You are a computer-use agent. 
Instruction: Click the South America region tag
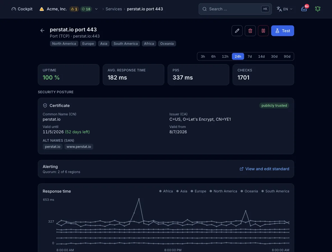pos(126,44)
